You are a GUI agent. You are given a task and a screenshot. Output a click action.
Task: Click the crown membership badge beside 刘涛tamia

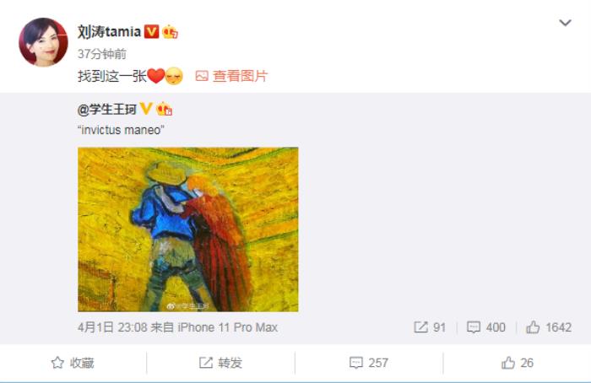pos(170,32)
